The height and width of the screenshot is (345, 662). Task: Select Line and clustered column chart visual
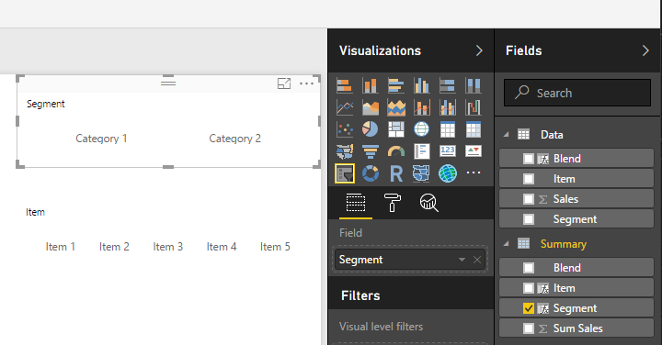[x=448, y=107]
